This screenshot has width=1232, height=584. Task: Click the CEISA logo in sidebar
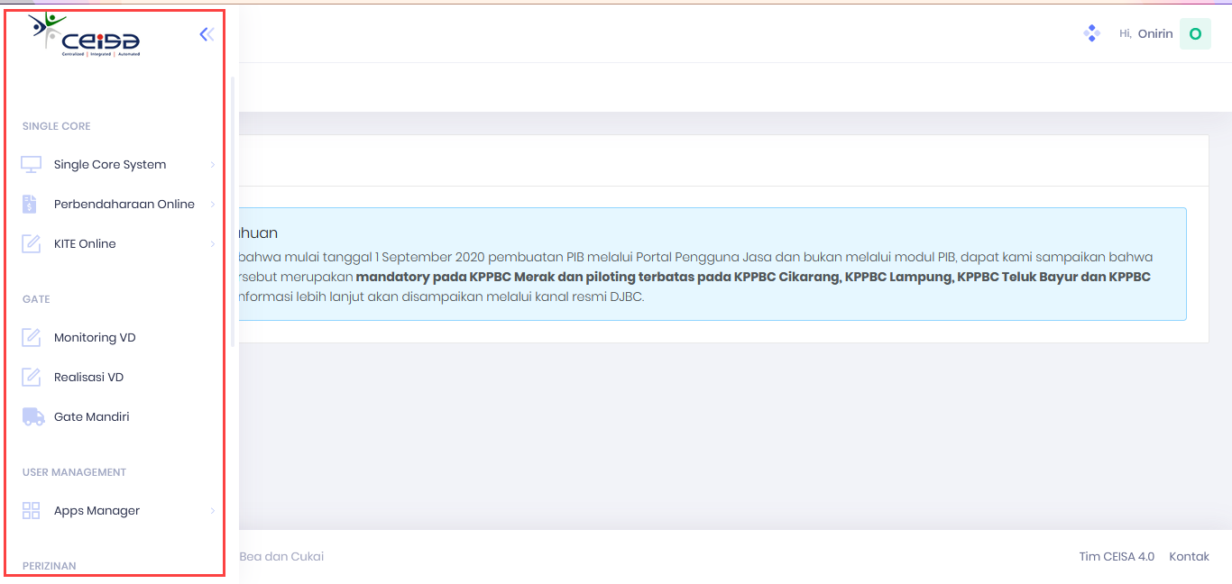point(86,34)
